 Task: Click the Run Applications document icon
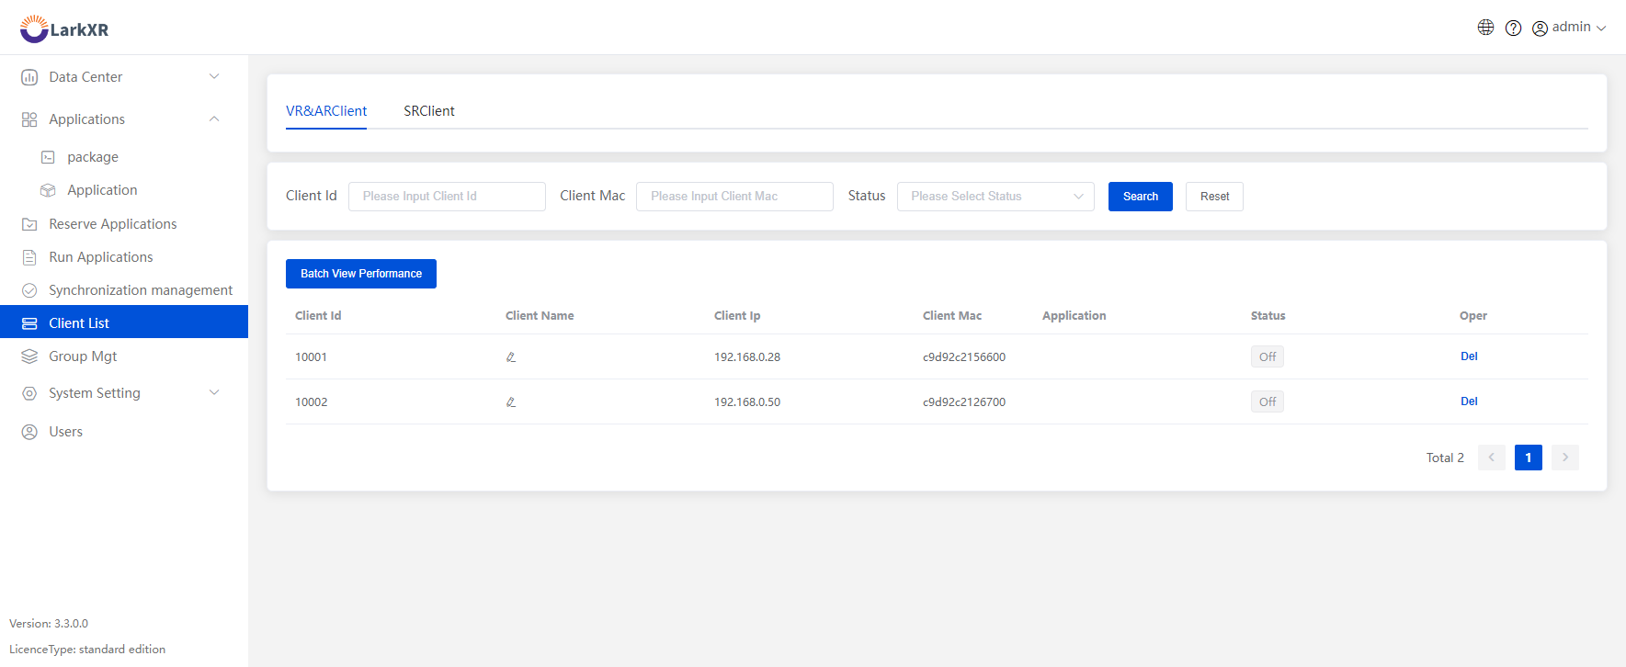coord(29,257)
